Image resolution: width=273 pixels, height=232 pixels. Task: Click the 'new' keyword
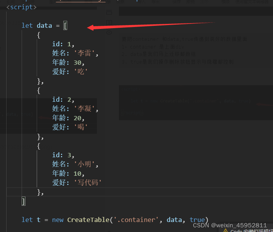click(58, 220)
